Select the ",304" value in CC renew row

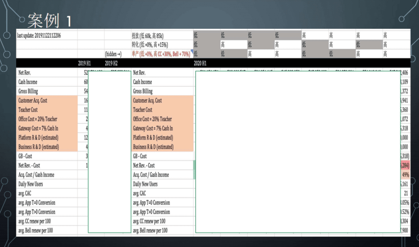pos(405,221)
